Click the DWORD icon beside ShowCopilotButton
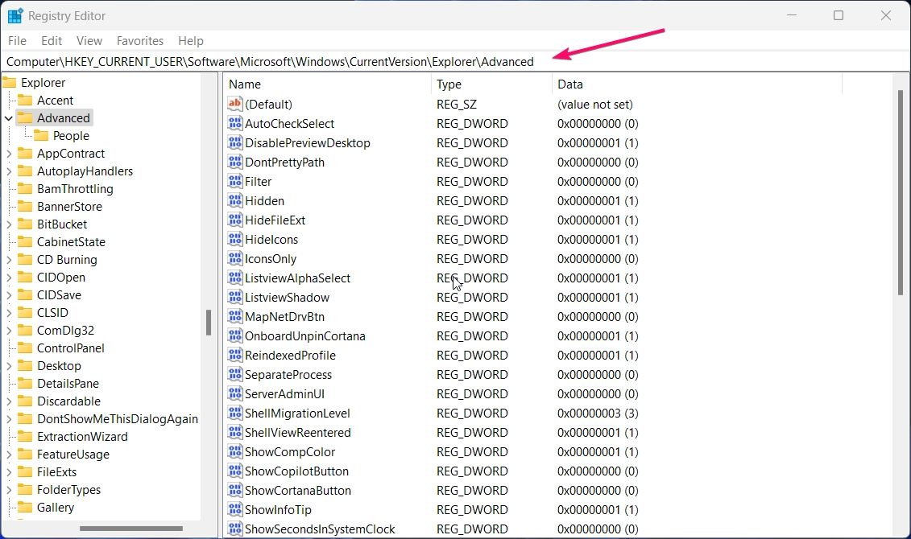This screenshot has width=911, height=539. (x=234, y=471)
